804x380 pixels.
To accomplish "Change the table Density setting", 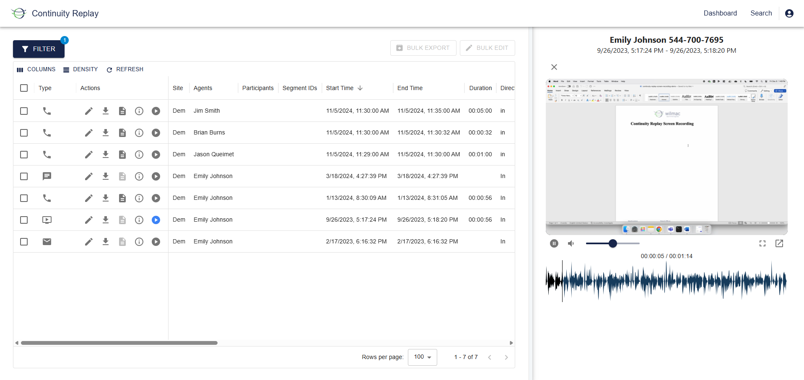I will coord(80,70).
